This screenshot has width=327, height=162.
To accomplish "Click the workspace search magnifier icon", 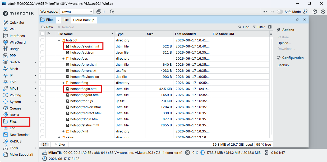I will pos(112,12).
